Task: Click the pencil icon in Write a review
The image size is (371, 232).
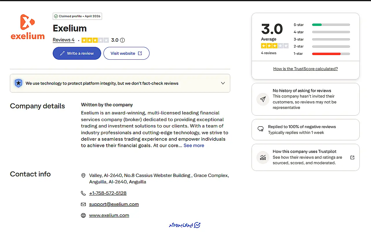Action: 62,53
